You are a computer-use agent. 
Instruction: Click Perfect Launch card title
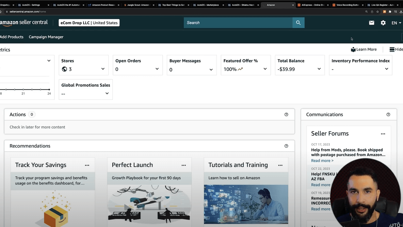[132, 165]
